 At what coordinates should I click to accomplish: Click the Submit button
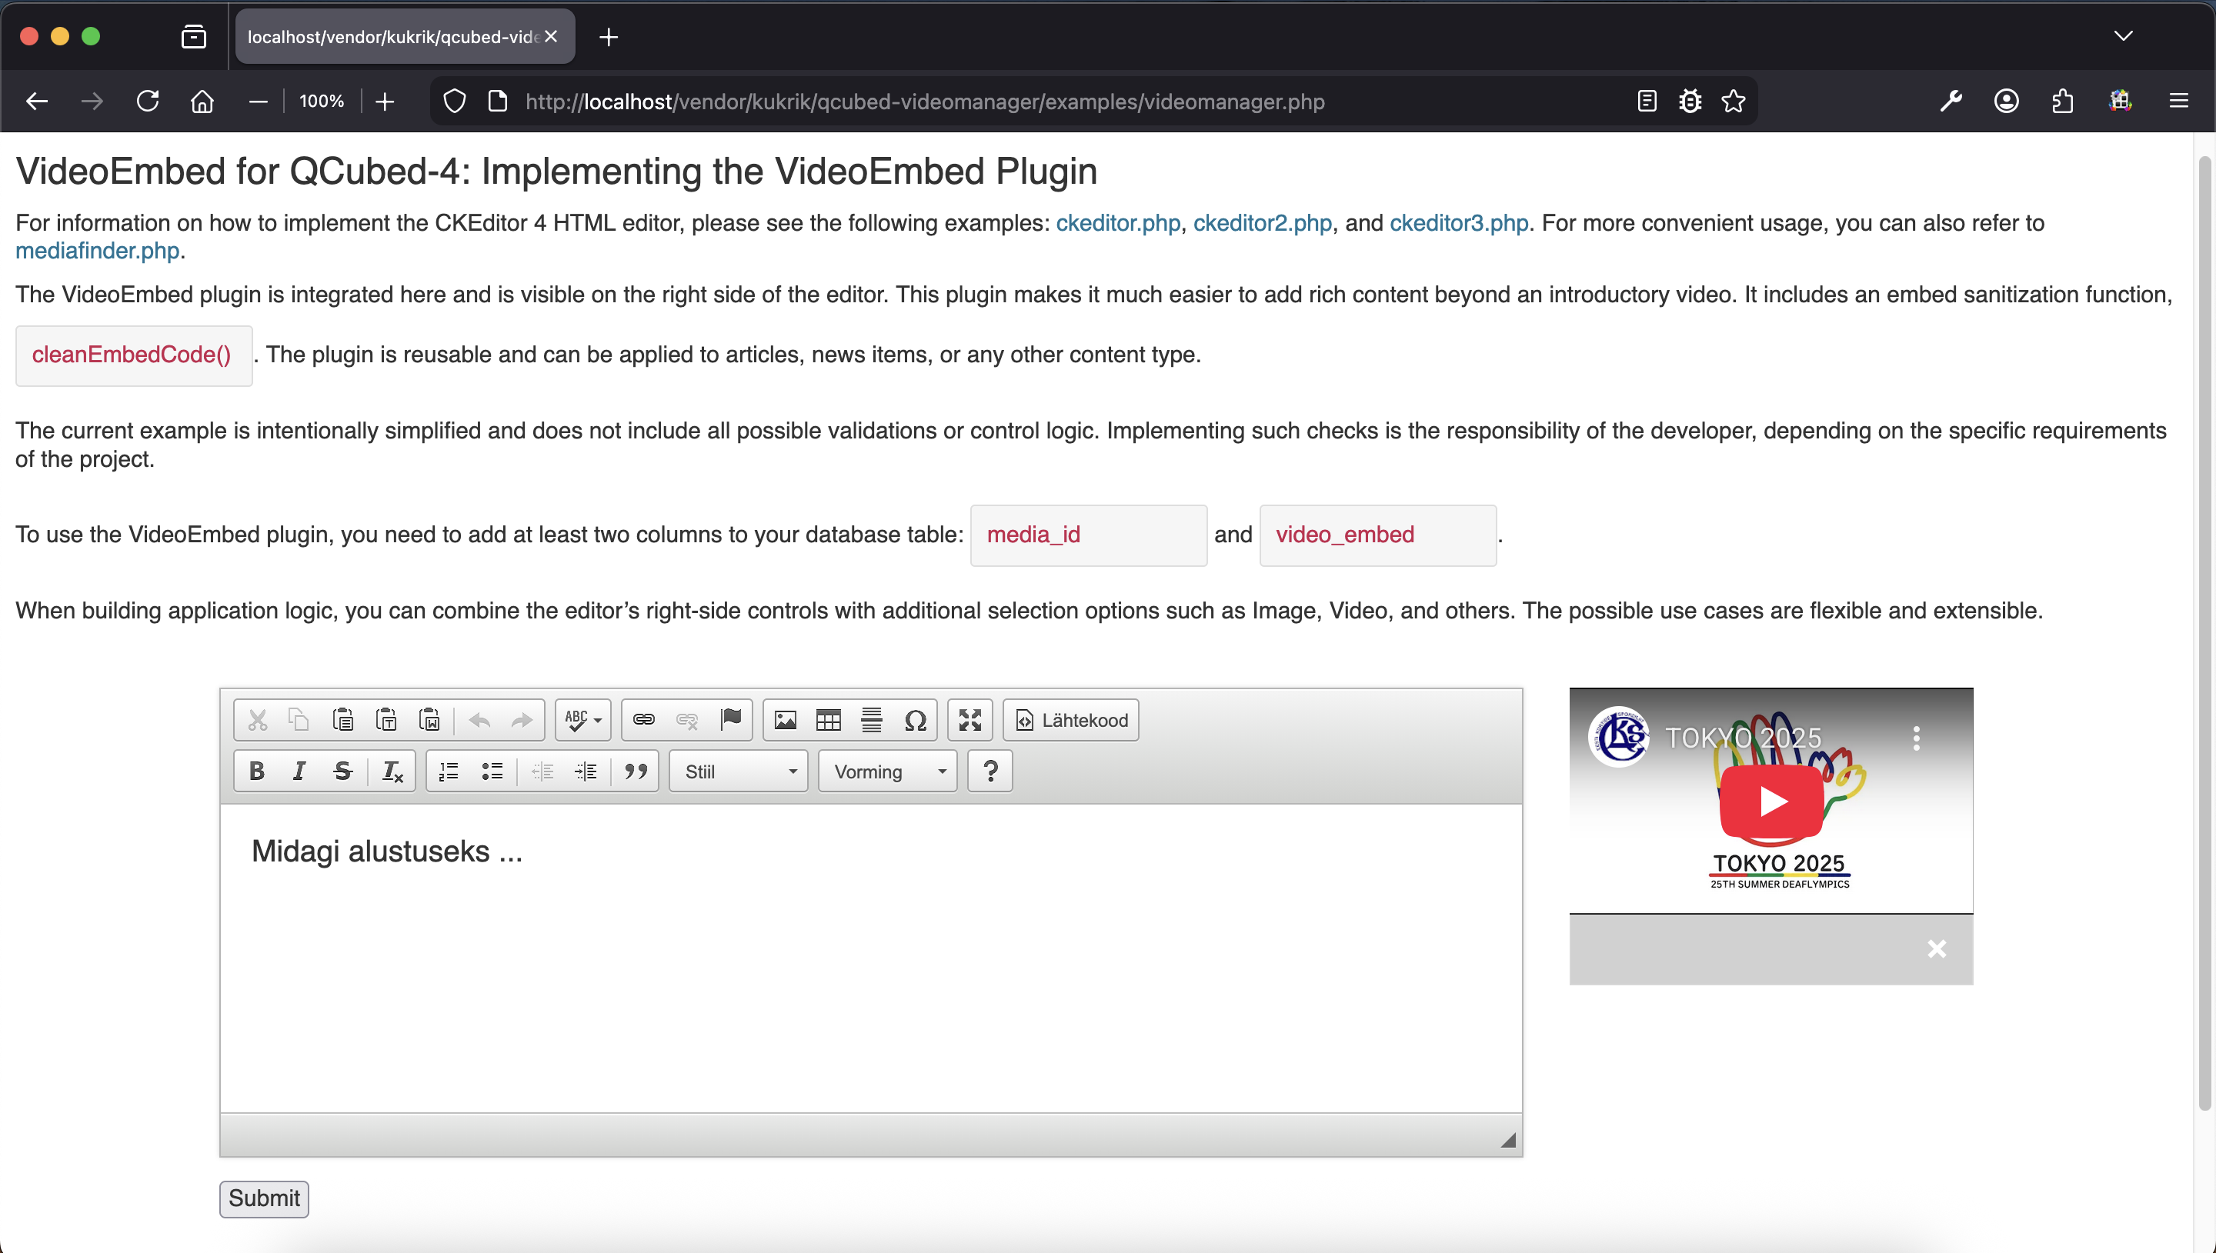pos(263,1198)
